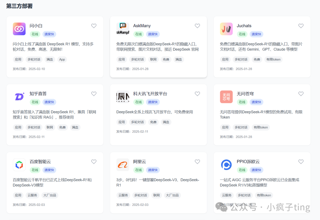320x220 pixels.
Task: Click the 联网 tag on AskMany card
Action: (153, 59)
